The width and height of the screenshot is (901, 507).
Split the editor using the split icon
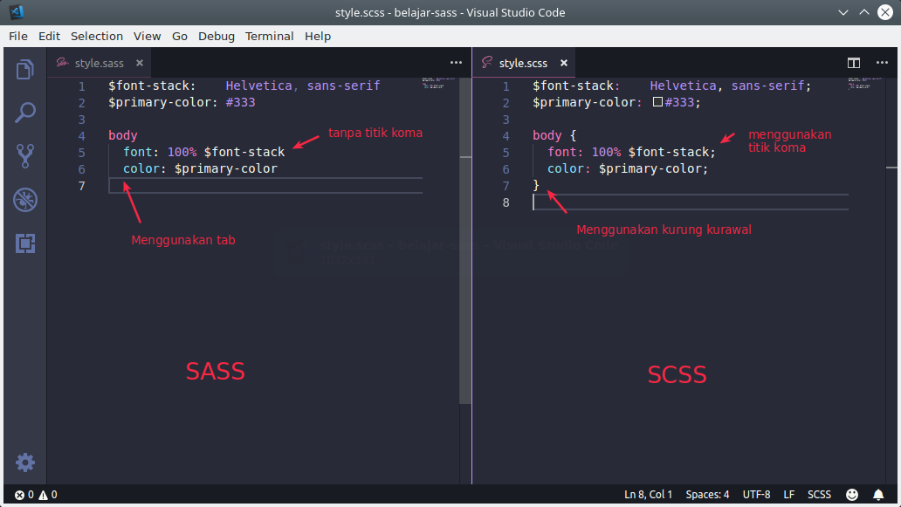[853, 63]
